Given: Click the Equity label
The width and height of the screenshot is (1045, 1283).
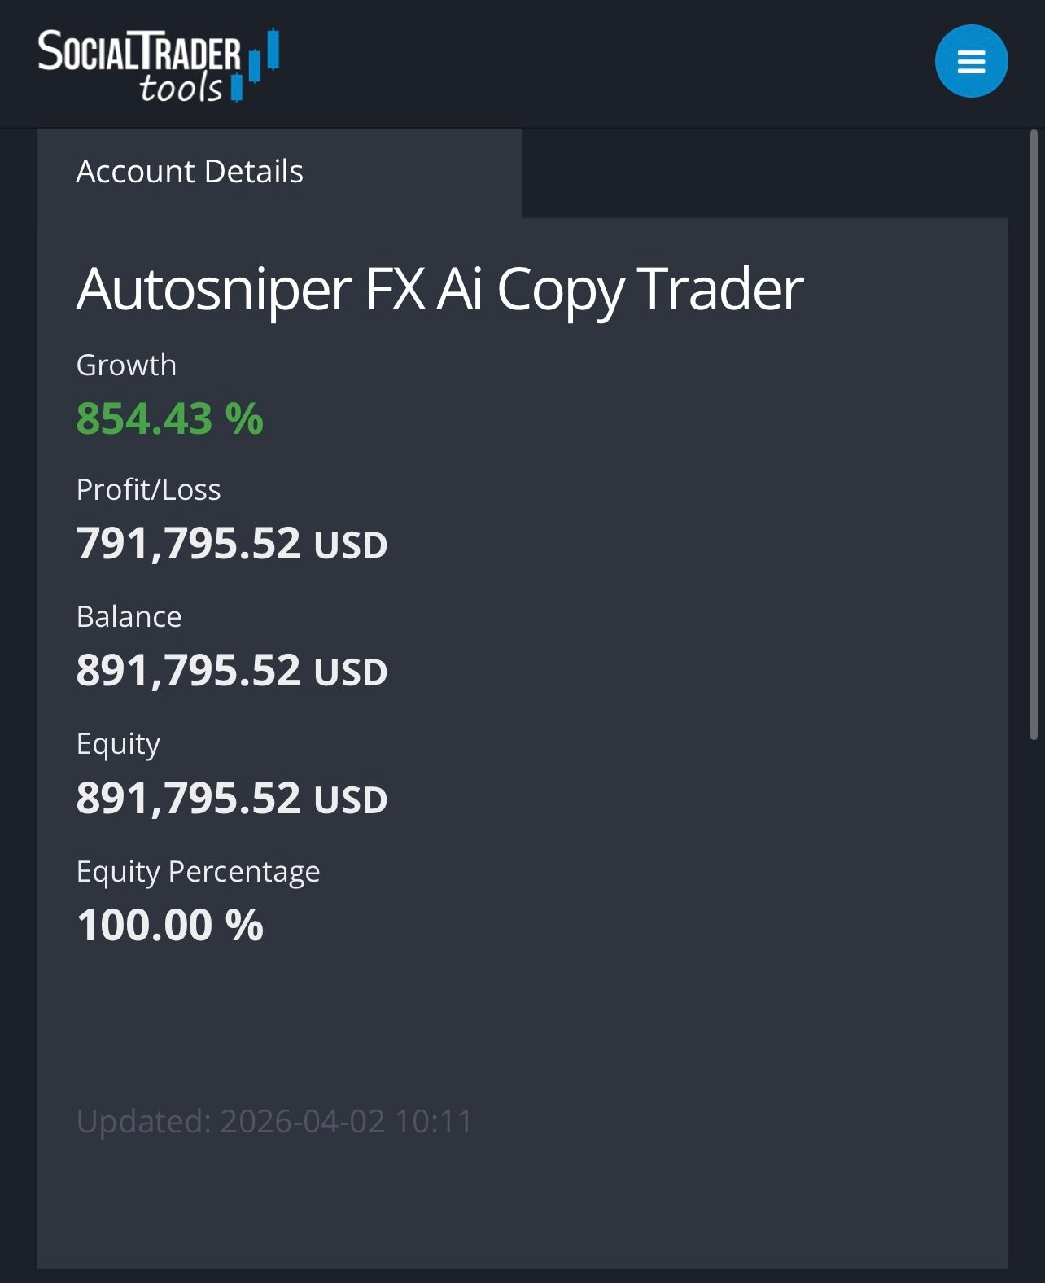Looking at the screenshot, I should tap(118, 742).
